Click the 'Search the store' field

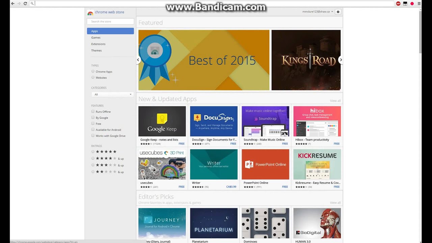pyautogui.click(x=110, y=22)
